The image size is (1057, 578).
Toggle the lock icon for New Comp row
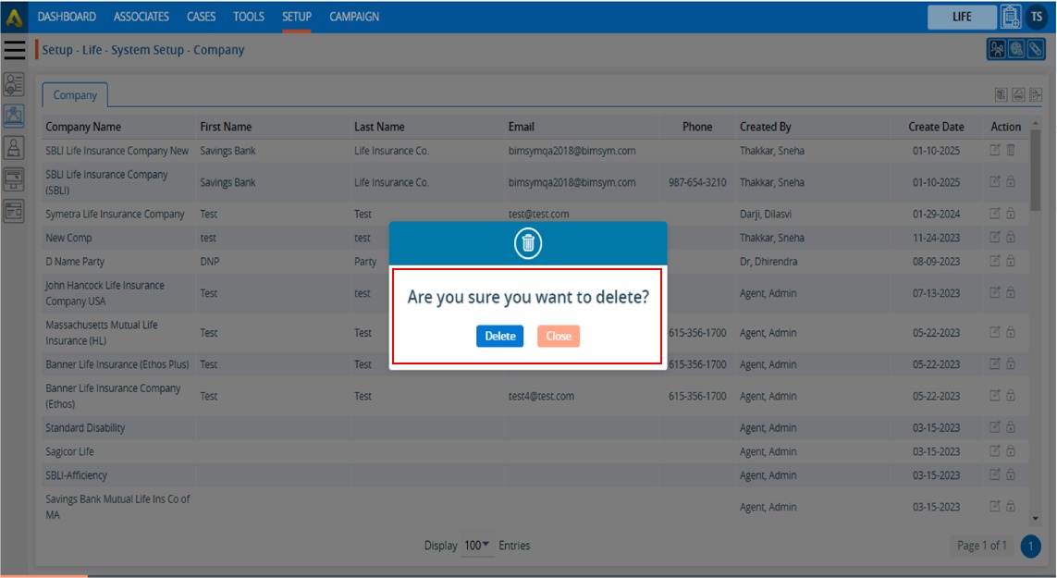pos(1011,238)
